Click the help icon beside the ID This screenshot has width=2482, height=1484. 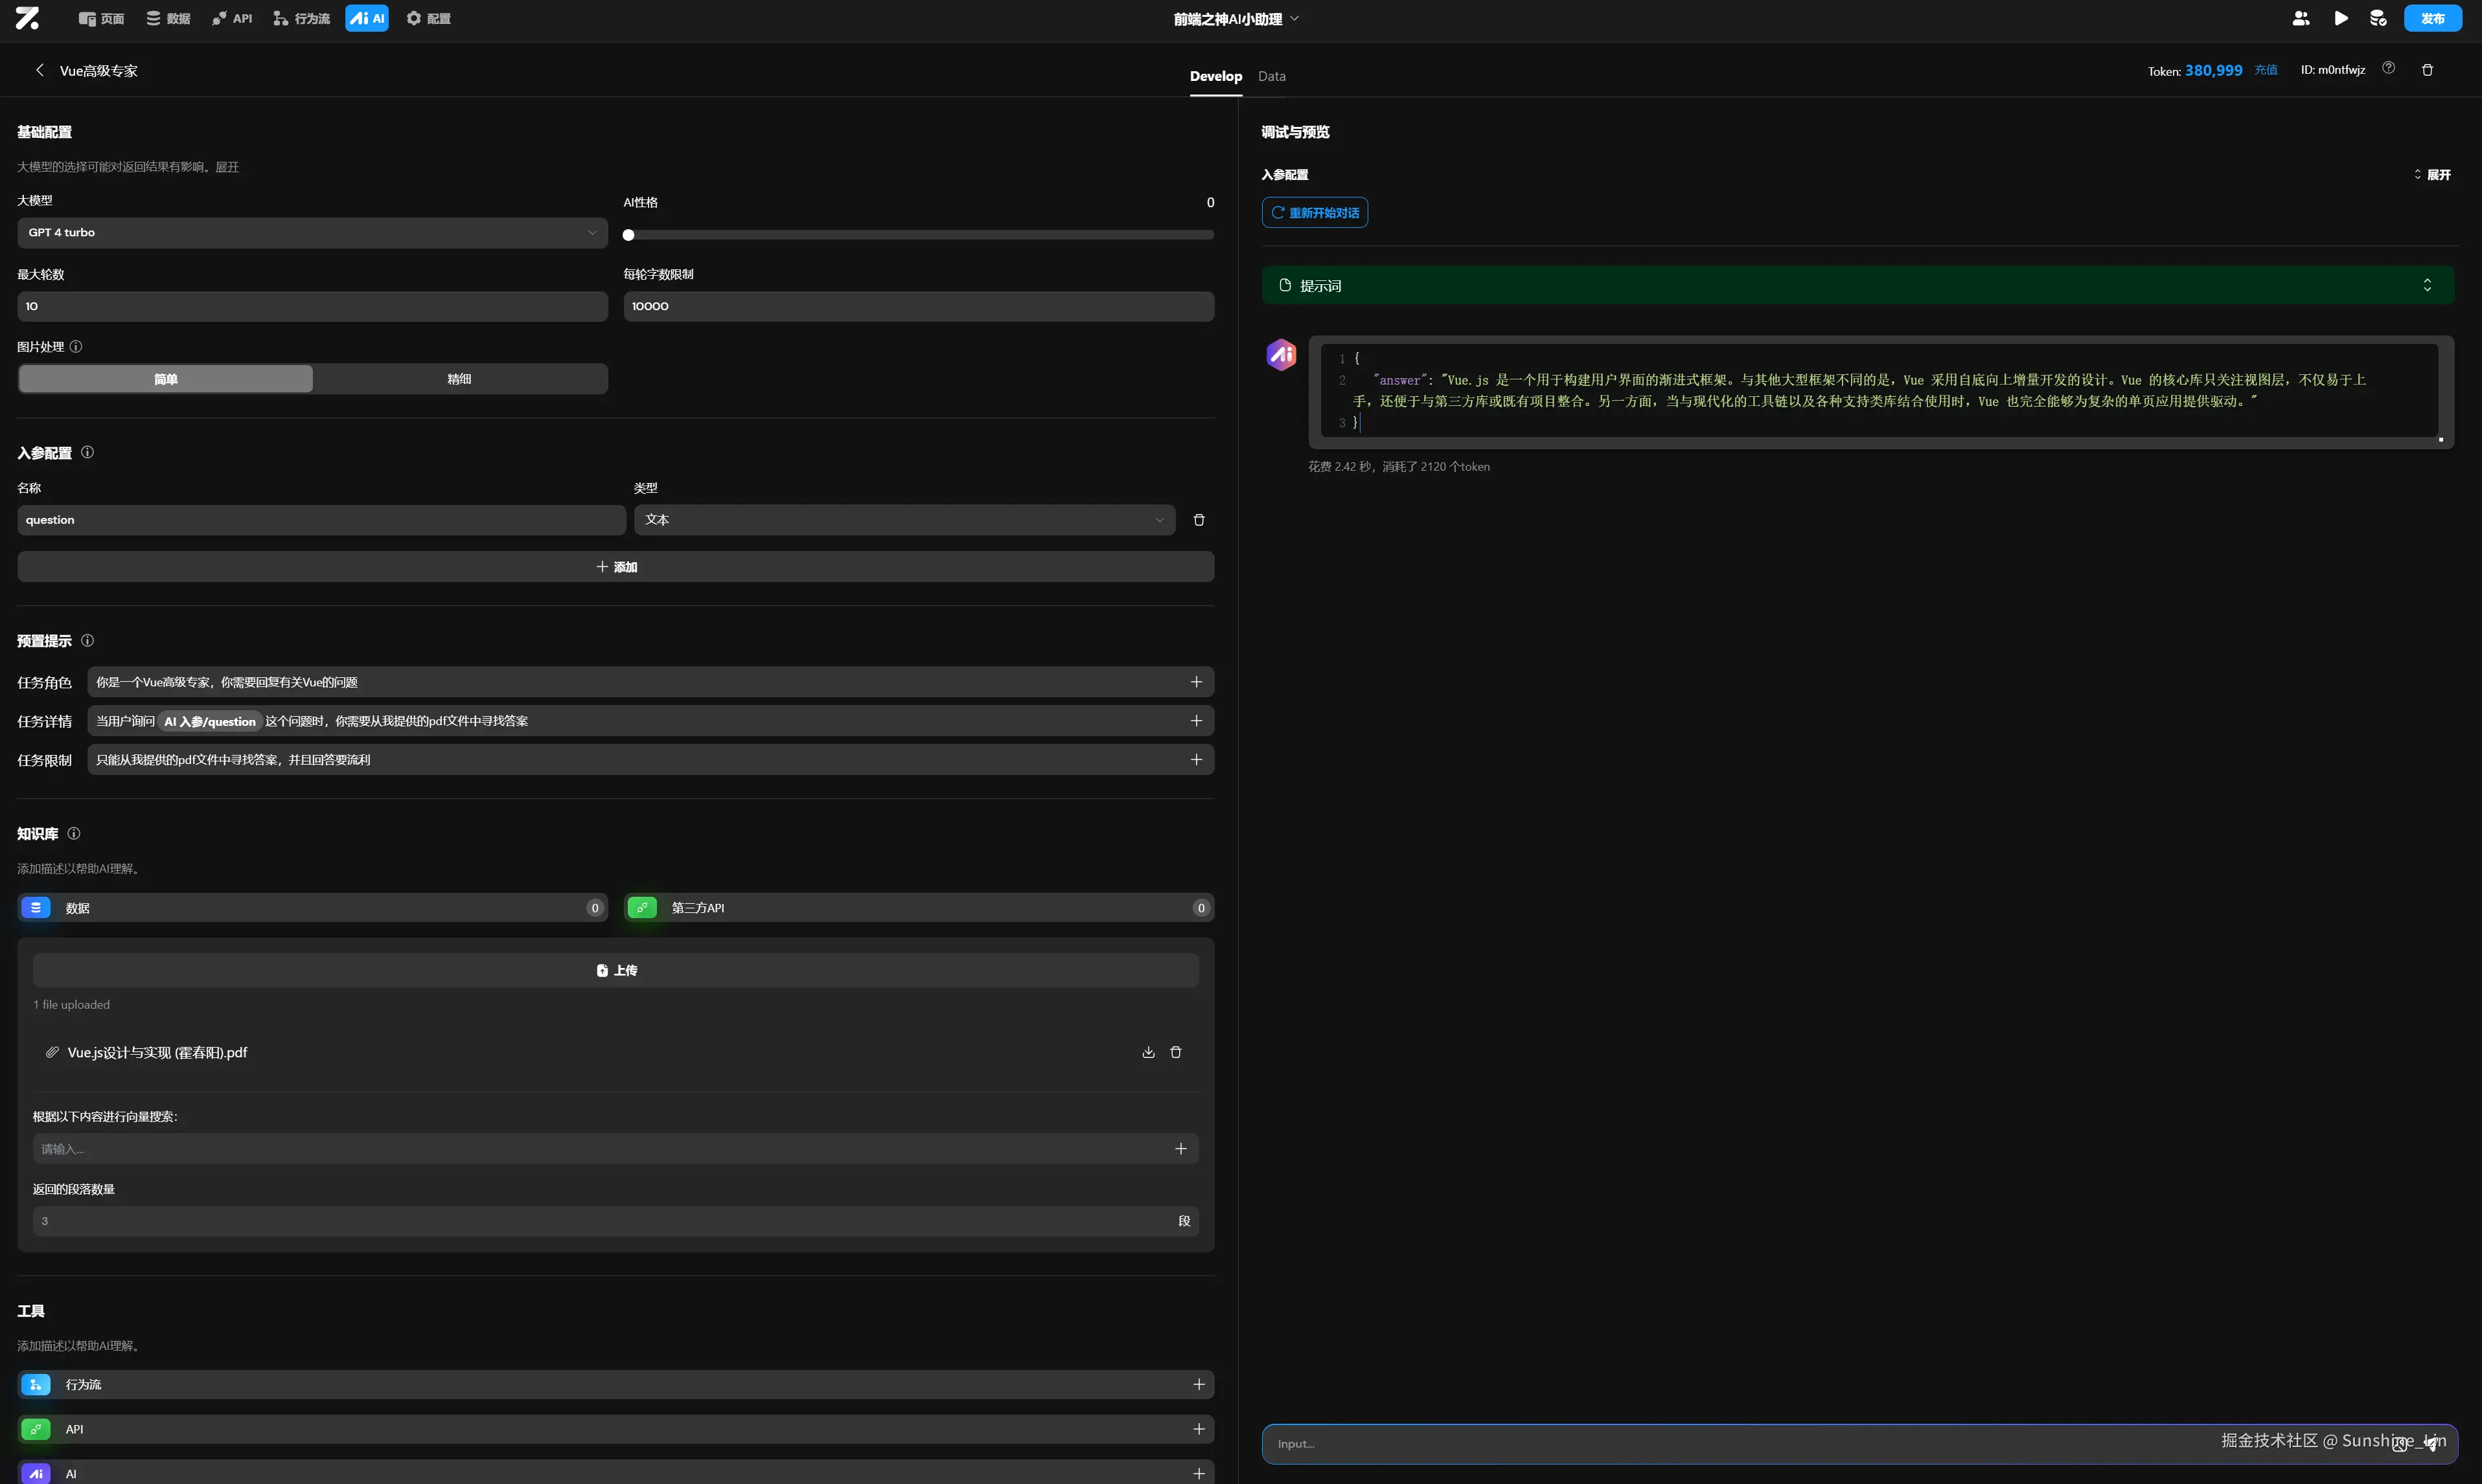2389,68
